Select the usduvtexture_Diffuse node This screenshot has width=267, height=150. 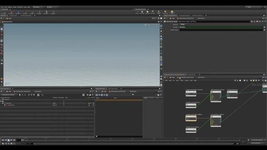click(x=216, y=121)
